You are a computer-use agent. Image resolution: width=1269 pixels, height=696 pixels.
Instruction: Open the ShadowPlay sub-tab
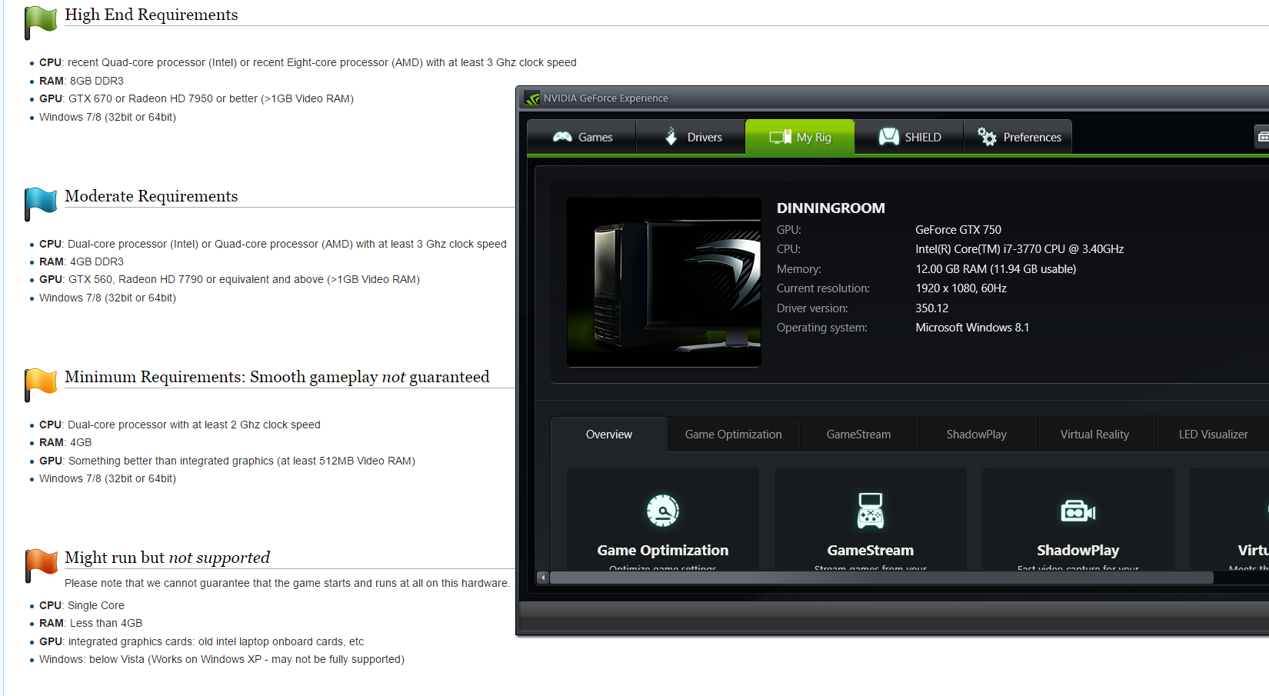977,435
